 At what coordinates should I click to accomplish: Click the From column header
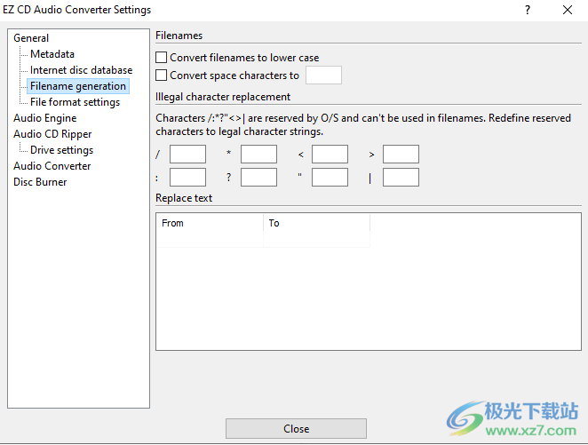(210, 223)
